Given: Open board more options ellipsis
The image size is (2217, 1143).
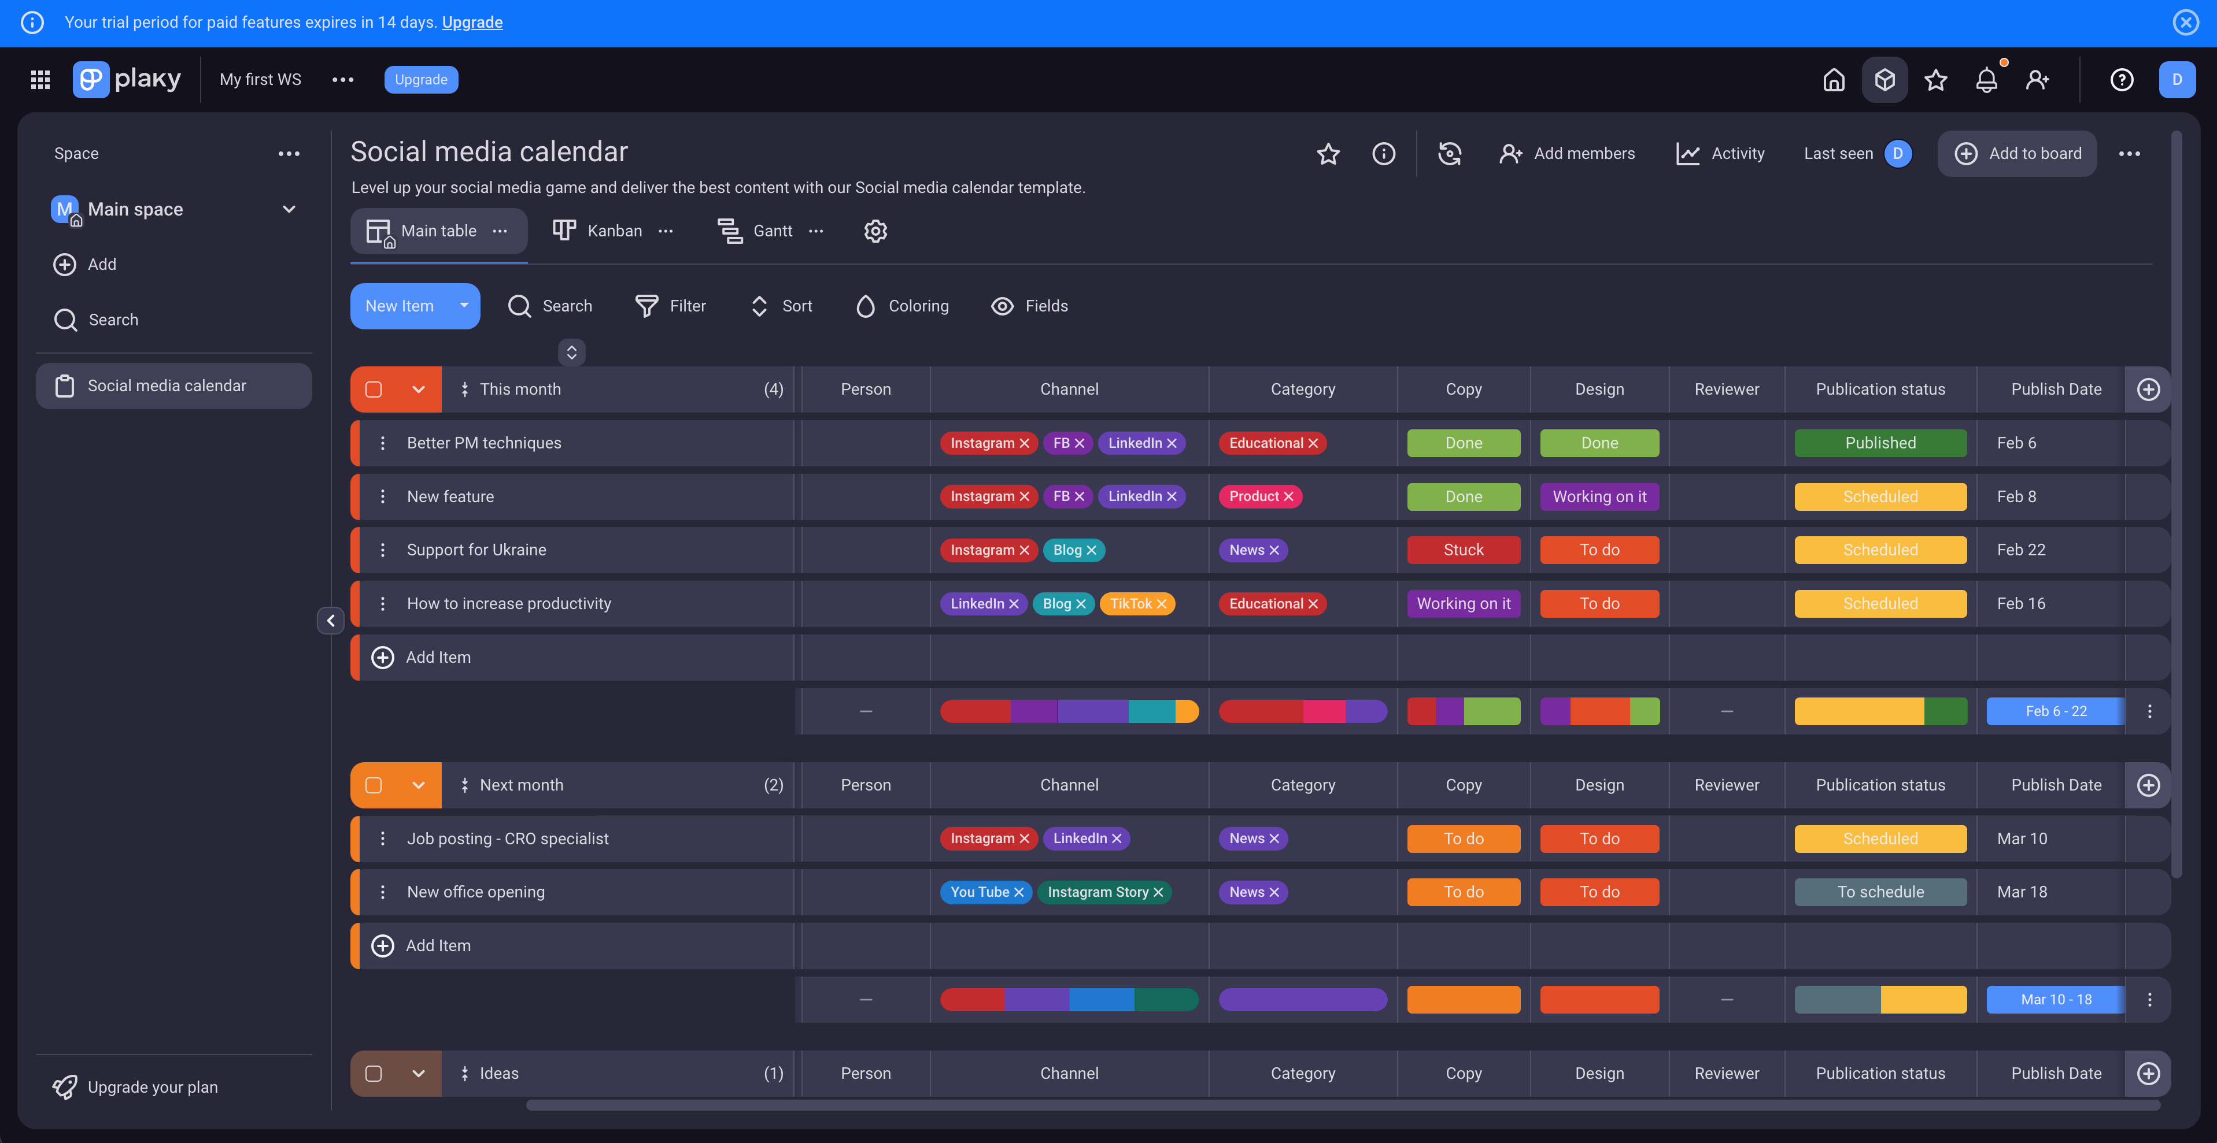Looking at the screenshot, I should (2129, 153).
